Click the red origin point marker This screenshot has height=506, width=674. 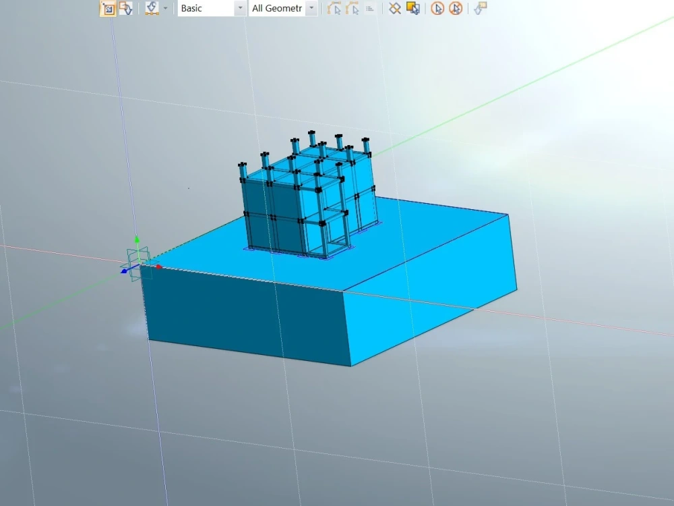click(158, 266)
